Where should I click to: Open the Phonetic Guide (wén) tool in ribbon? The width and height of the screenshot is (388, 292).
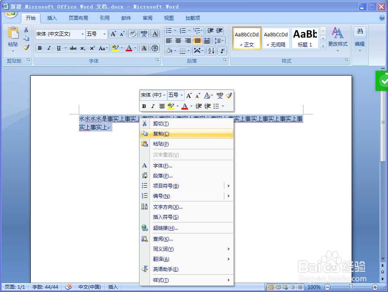click(x=144, y=34)
